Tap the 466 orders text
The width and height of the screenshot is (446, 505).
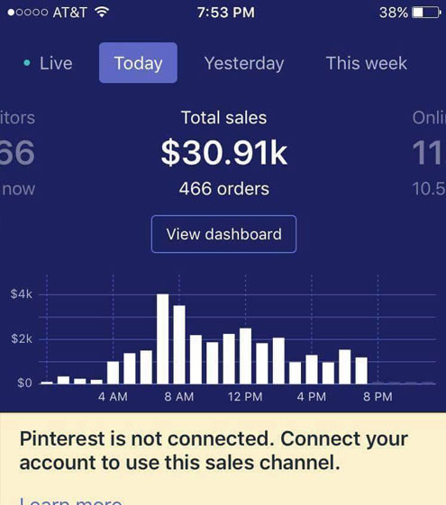[224, 189]
